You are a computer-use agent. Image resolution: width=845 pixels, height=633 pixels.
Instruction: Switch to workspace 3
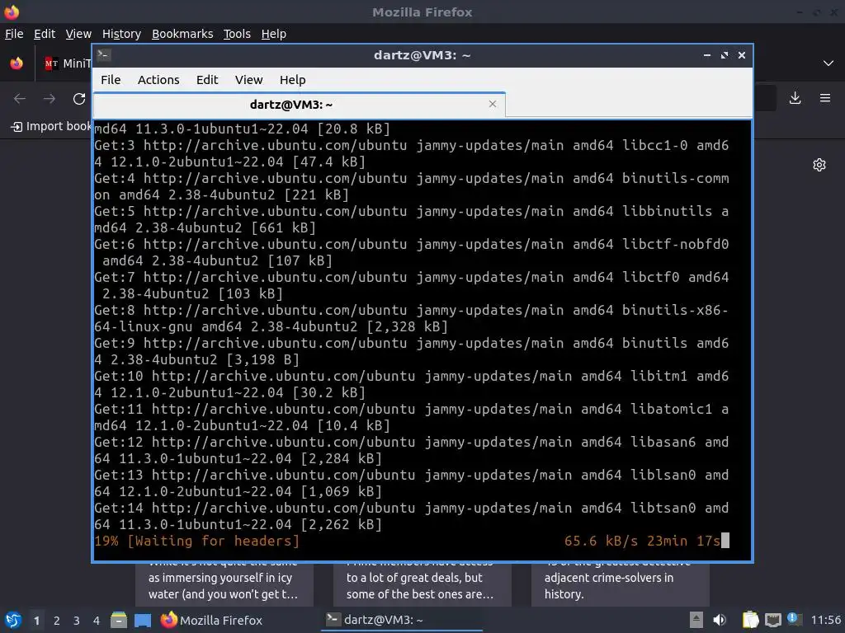[x=76, y=621]
